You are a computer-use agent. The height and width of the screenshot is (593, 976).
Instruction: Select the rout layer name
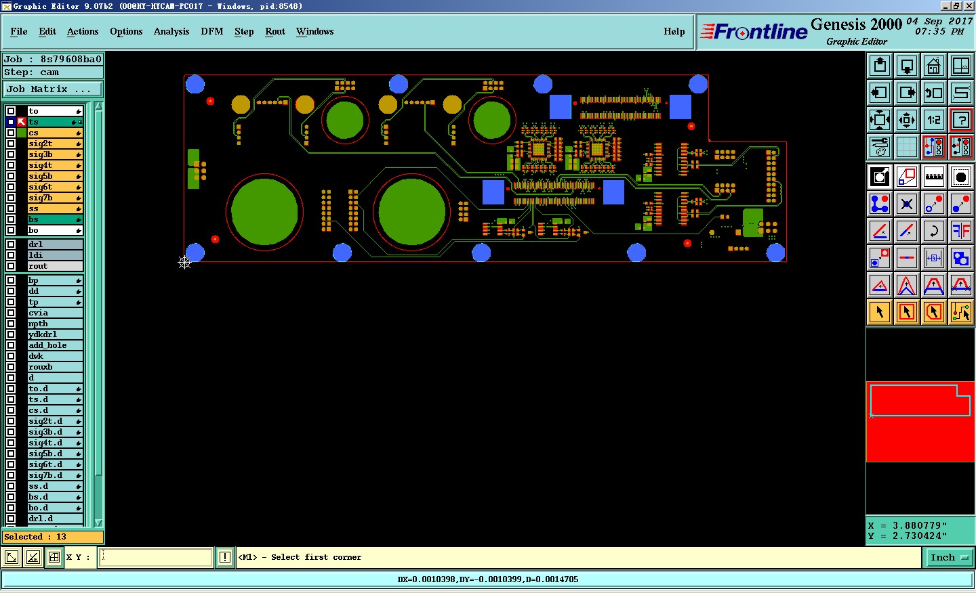pyautogui.click(x=55, y=266)
